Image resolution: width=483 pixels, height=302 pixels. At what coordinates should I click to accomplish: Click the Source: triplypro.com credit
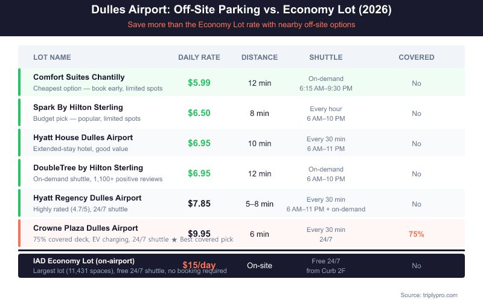tap(429, 295)
